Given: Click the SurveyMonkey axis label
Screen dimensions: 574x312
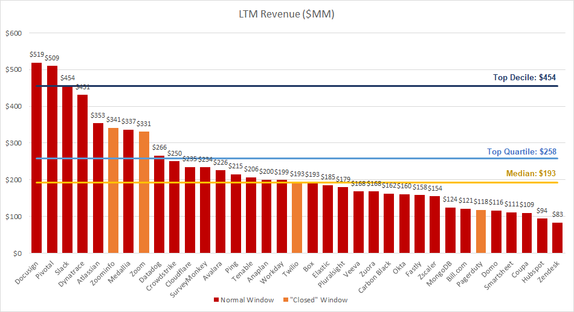Looking at the screenshot, I should (189, 279).
